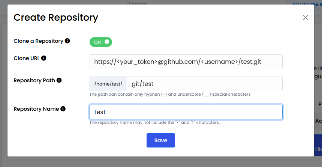Image resolution: width=322 pixels, height=167 pixels.
Task: Click the Clone a Repository label
Action: click(x=38, y=41)
